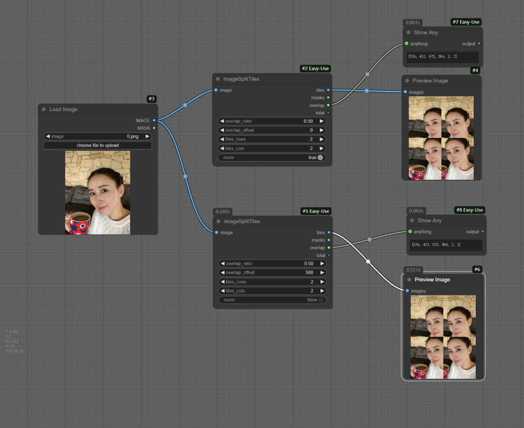
Task: Click the overlap_ratio 0.50 slider on node #5
Action: tap(272, 264)
